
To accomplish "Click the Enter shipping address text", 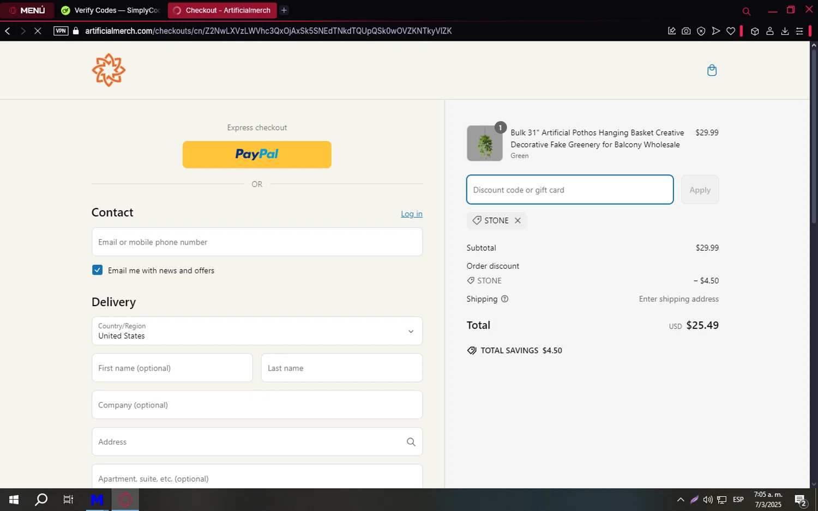I will [678, 299].
